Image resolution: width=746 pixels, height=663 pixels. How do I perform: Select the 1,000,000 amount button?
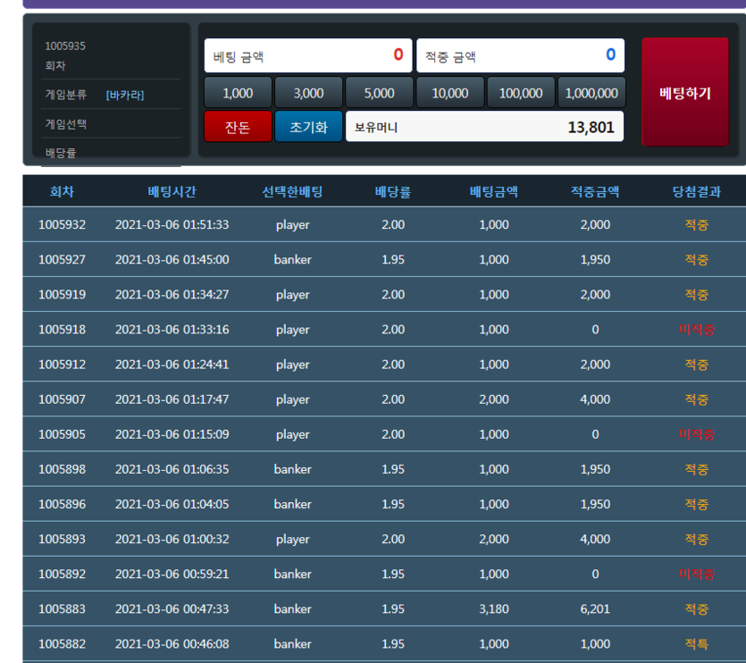(x=591, y=93)
